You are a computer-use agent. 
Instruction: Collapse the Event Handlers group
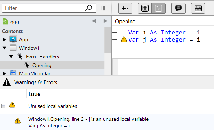coord(11,56)
